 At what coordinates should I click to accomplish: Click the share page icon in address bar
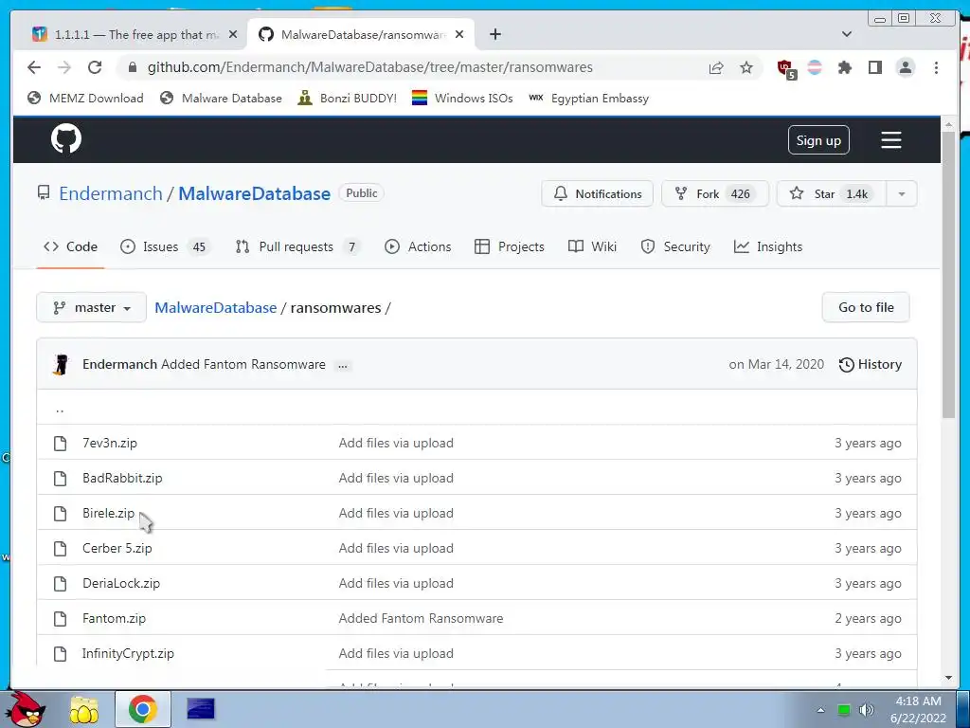(x=716, y=67)
